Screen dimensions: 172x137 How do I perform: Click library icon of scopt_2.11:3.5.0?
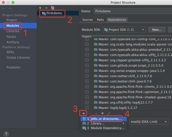[96, 65]
